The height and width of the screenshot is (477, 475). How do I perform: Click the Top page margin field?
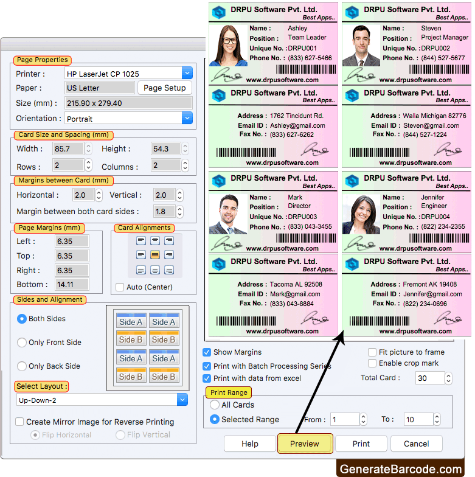point(72,256)
